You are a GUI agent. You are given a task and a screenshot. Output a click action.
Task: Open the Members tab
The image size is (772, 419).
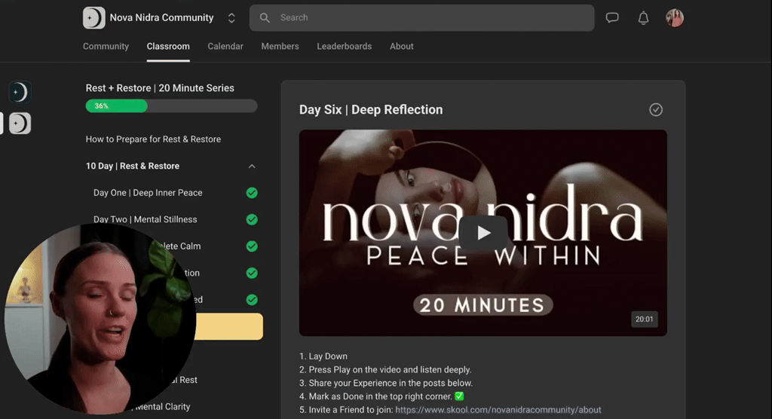(x=280, y=46)
